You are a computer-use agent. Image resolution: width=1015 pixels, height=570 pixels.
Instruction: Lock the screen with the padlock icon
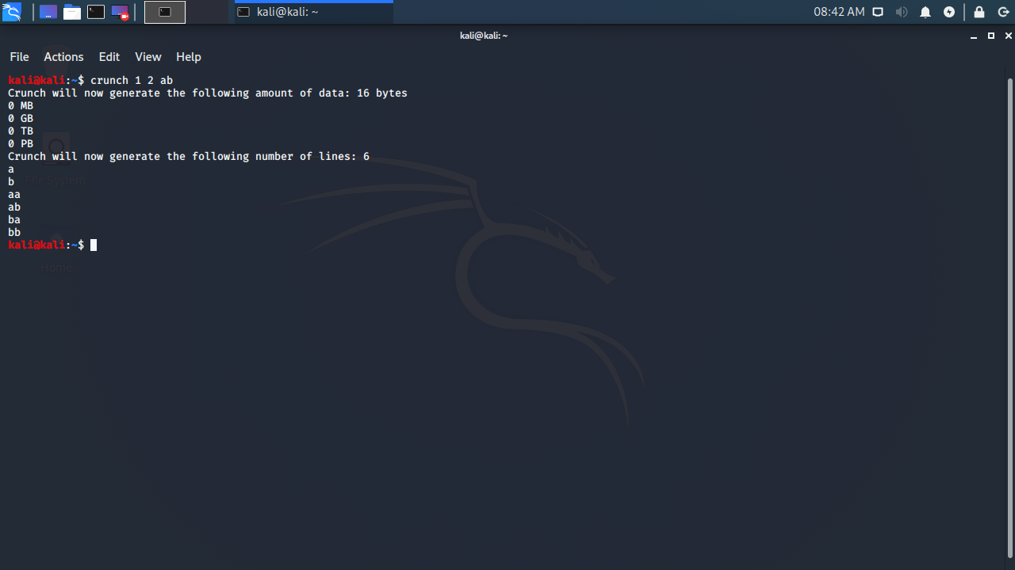(x=979, y=12)
